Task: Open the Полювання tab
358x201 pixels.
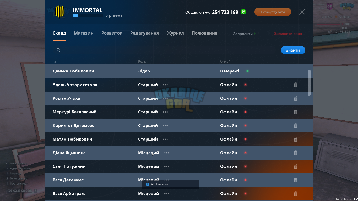Action: [204, 33]
